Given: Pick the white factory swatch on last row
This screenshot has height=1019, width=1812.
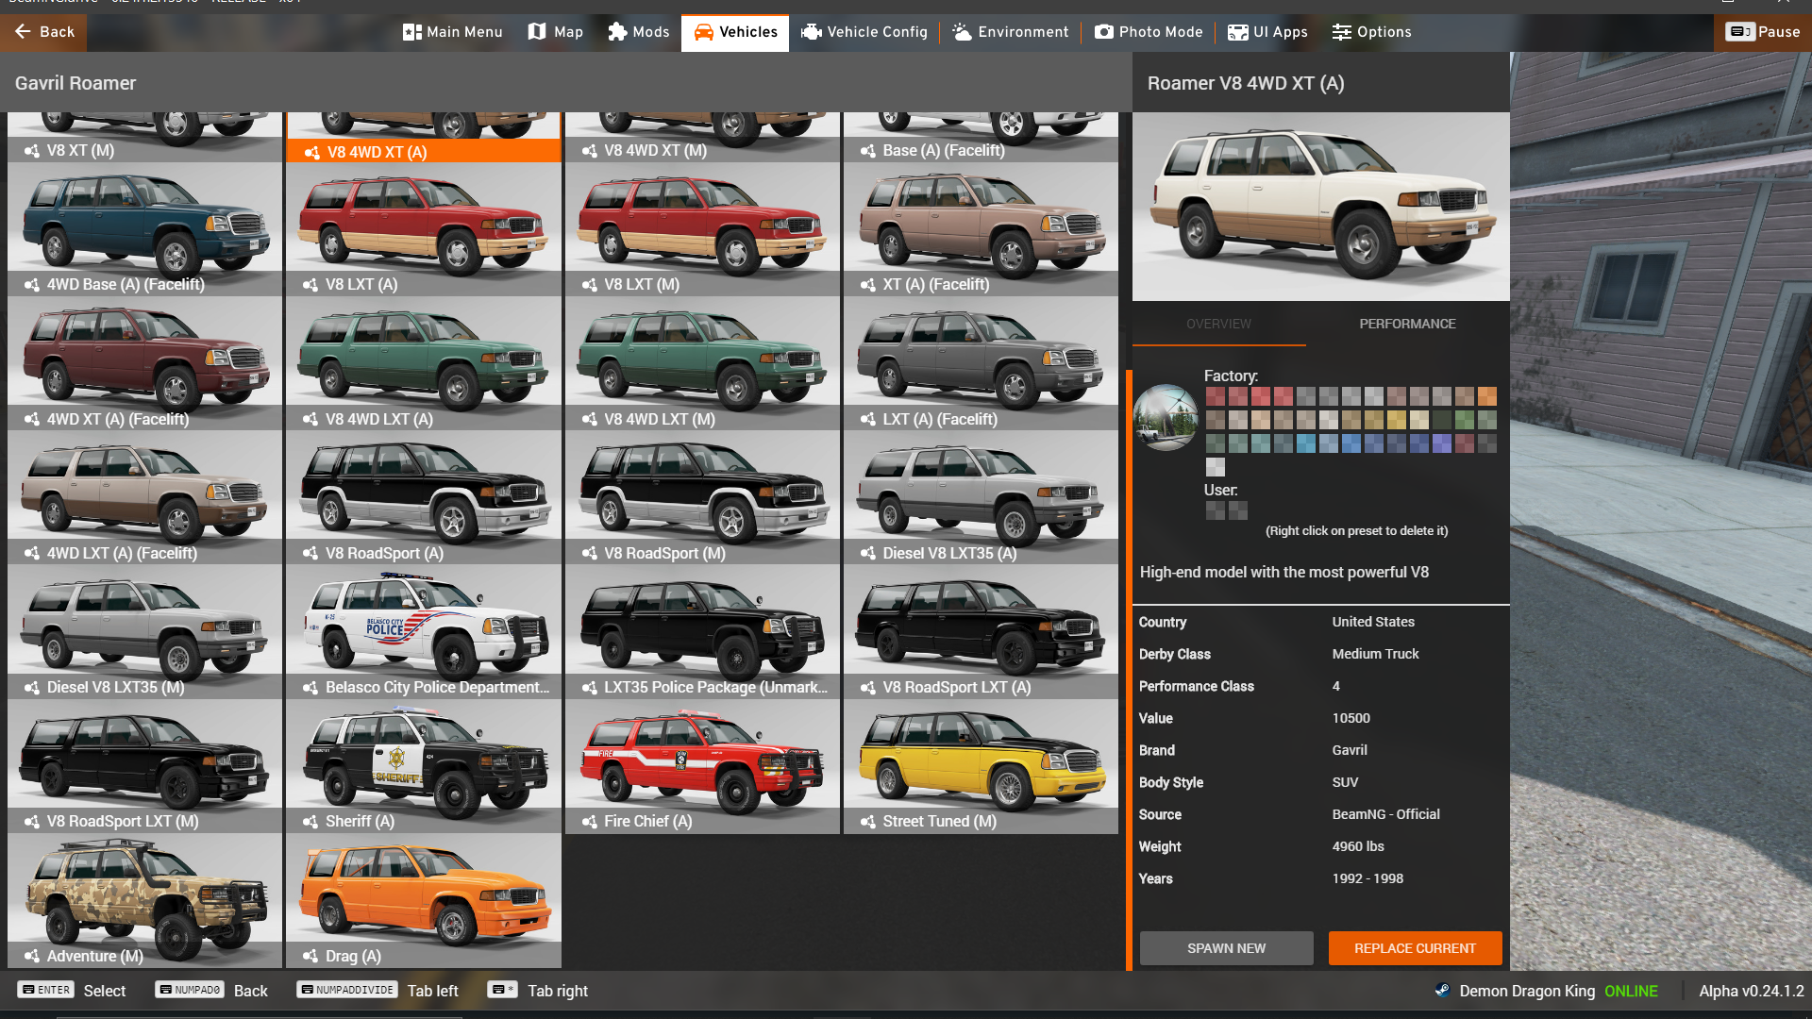Looking at the screenshot, I should 1215,467.
